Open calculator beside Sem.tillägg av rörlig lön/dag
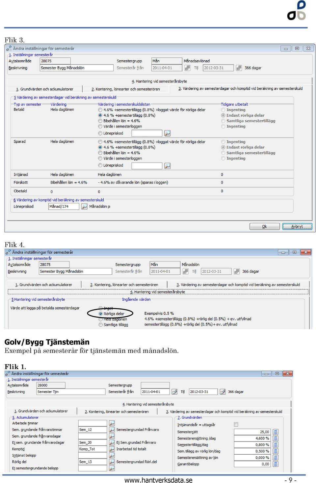 click(x=276, y=451)
